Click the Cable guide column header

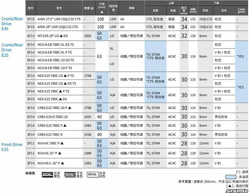click(x=242, y=10)
